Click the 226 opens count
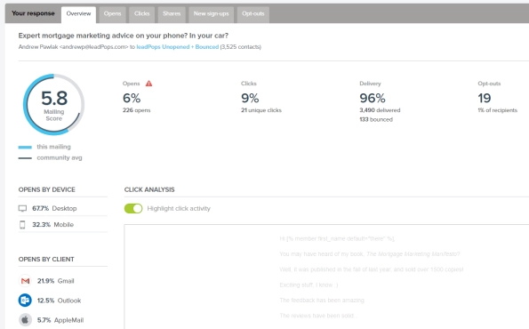The width and height of the screenshot is (529, 329). 137,110
